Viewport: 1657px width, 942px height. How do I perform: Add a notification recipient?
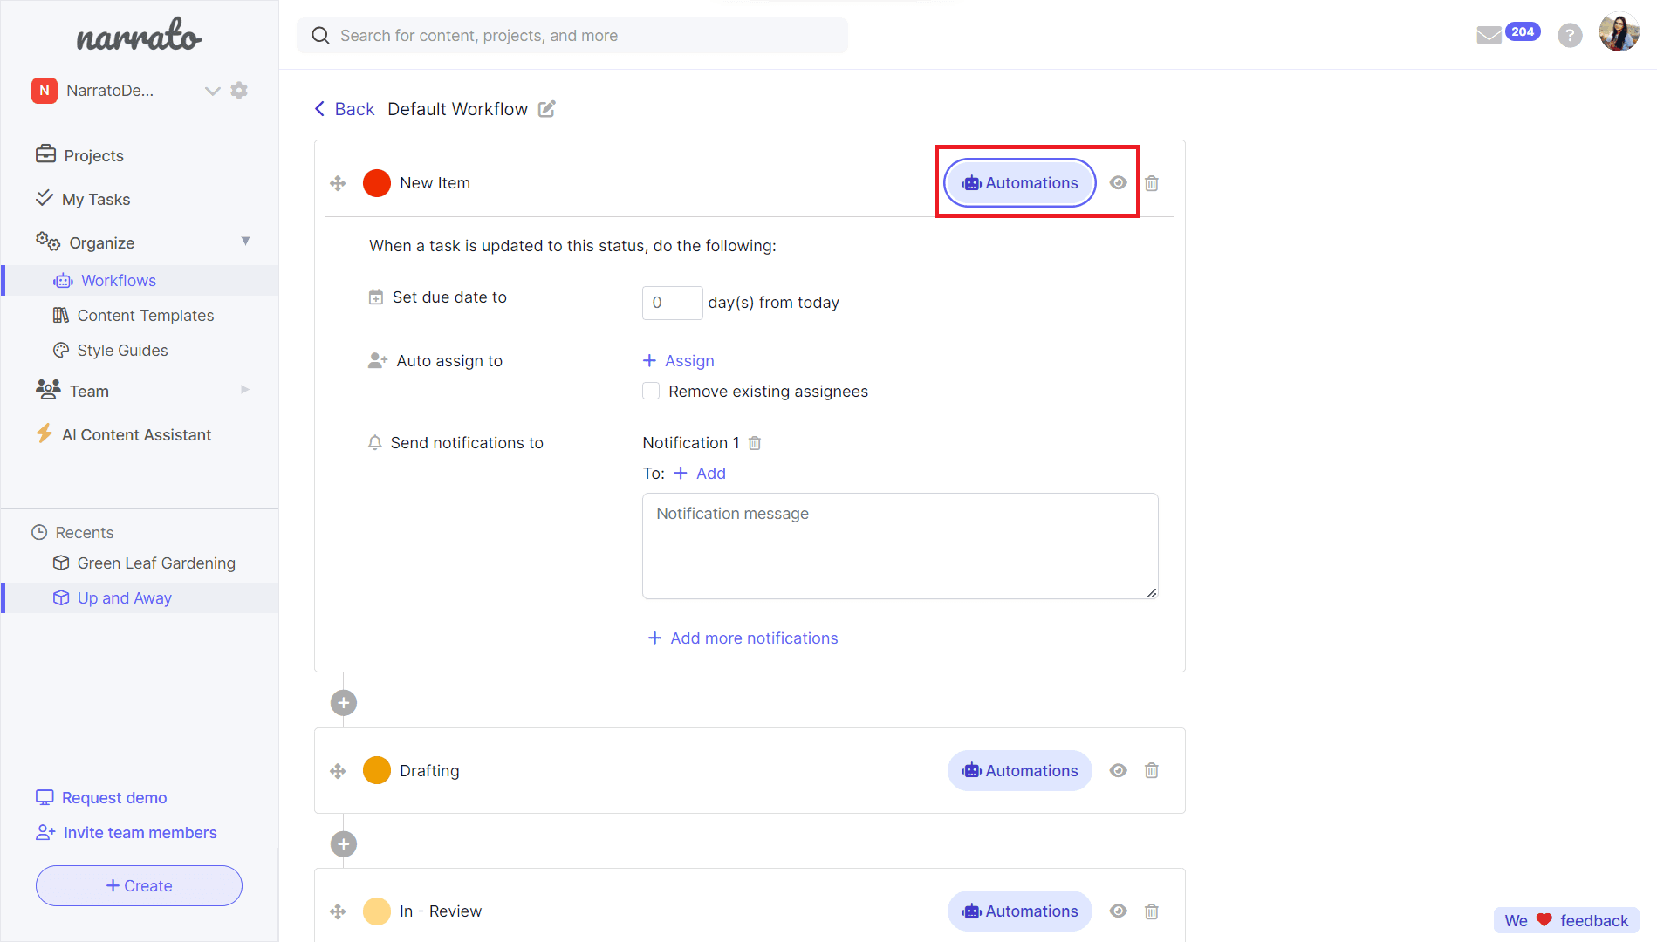click(701, 474)
